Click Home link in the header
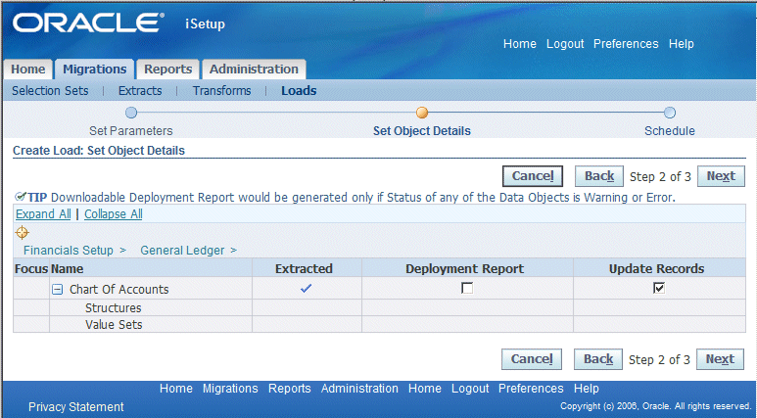Viewport: 757px width, 418px height. click(x=519, y=44)
